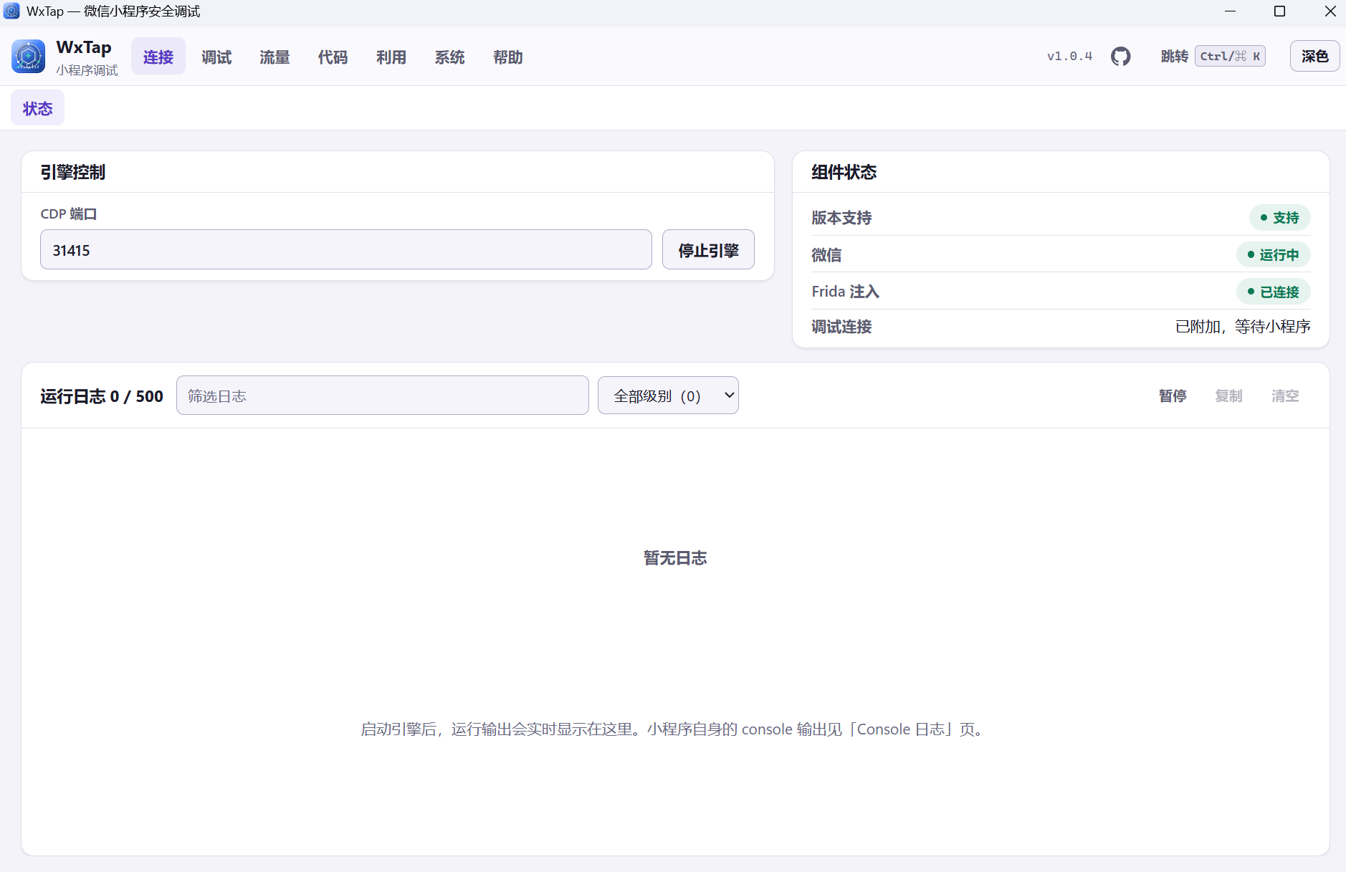Screen dimensions: 1346x872
Task: Toggle the 深色 dark theme button
Action: tap(1315, 56)
